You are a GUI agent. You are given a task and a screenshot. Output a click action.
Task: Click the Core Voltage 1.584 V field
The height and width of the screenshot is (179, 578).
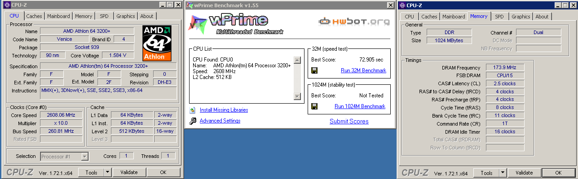click(118, 56)
